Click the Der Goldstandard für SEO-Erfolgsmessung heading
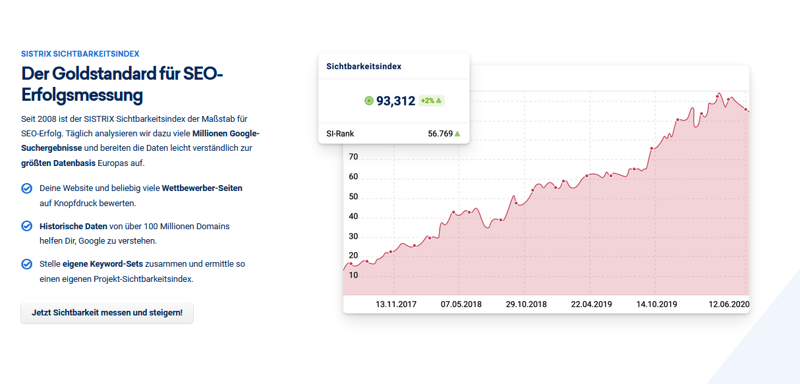The width and height of the screenshot is (800, 384). 123,84
